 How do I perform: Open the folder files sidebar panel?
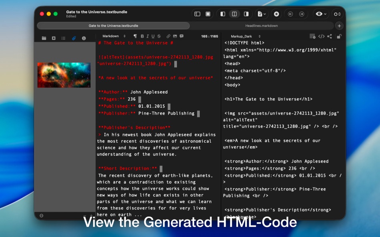point(44,38)
